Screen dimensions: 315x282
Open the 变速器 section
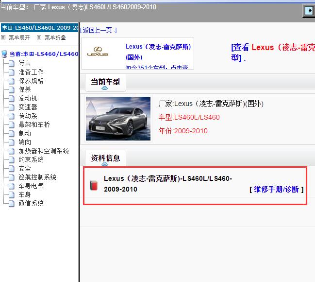pyautogui.click(x=28, y=107)
